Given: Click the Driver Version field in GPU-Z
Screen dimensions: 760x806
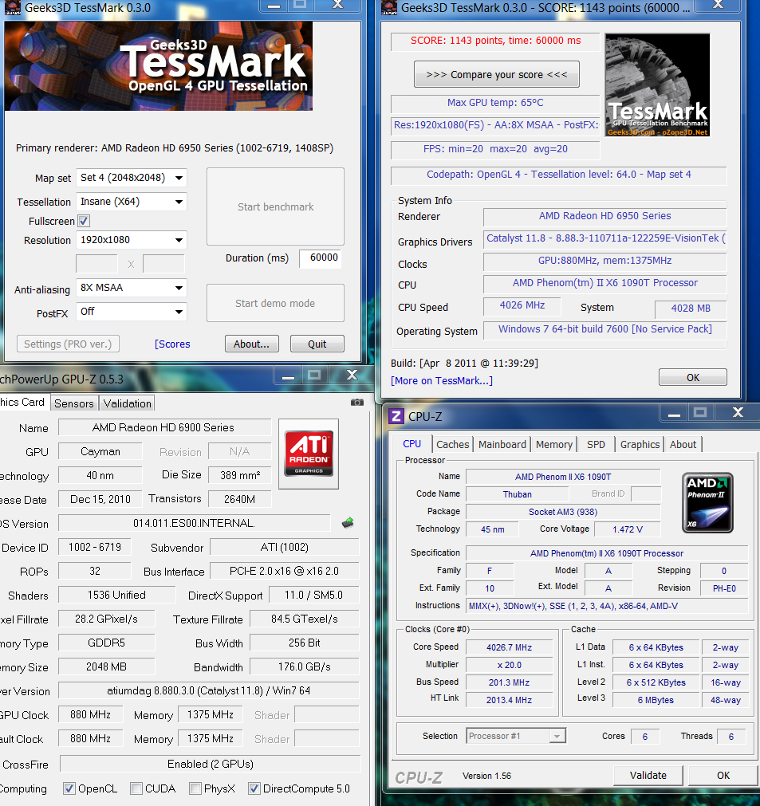Looking at the screenshot, I should click(208, 691).
